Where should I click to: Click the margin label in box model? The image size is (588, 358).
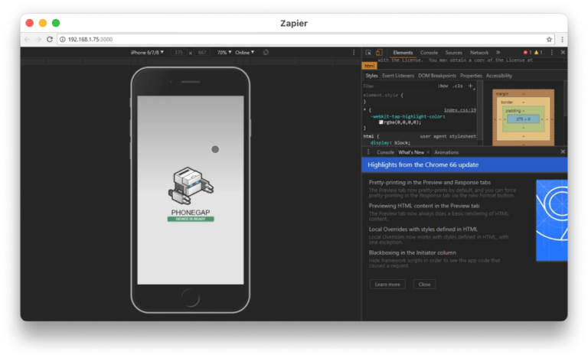(x=502, y=94)
